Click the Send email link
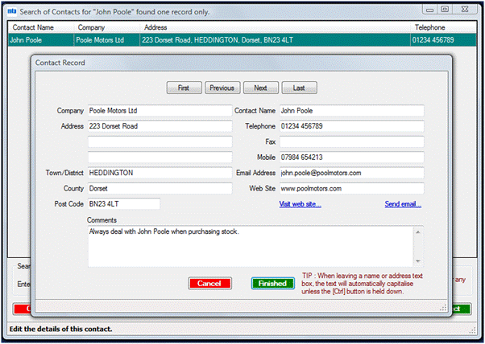Screen dimensions: 485x344 [x=403, y=204]
